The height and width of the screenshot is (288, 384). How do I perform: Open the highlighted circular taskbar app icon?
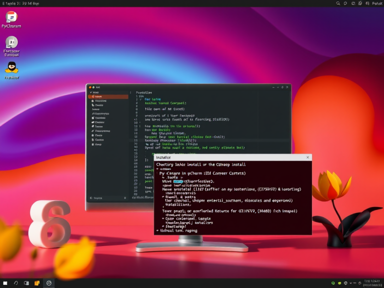click(x=49, y=283)
